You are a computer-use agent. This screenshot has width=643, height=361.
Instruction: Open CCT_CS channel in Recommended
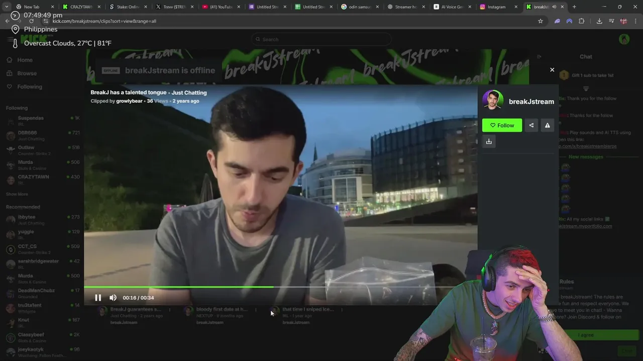point(43,249)
